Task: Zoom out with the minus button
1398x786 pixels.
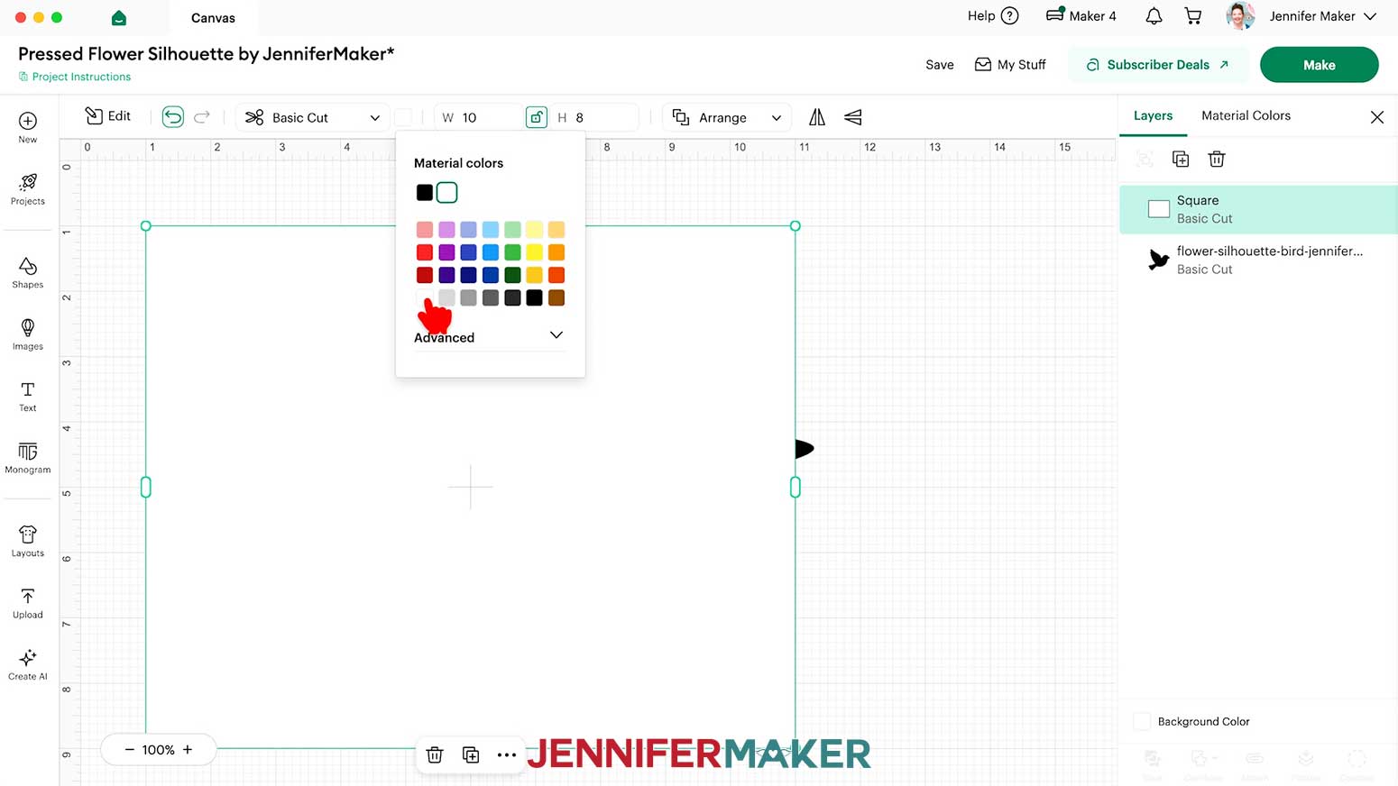Action: (x=129, y=749)
